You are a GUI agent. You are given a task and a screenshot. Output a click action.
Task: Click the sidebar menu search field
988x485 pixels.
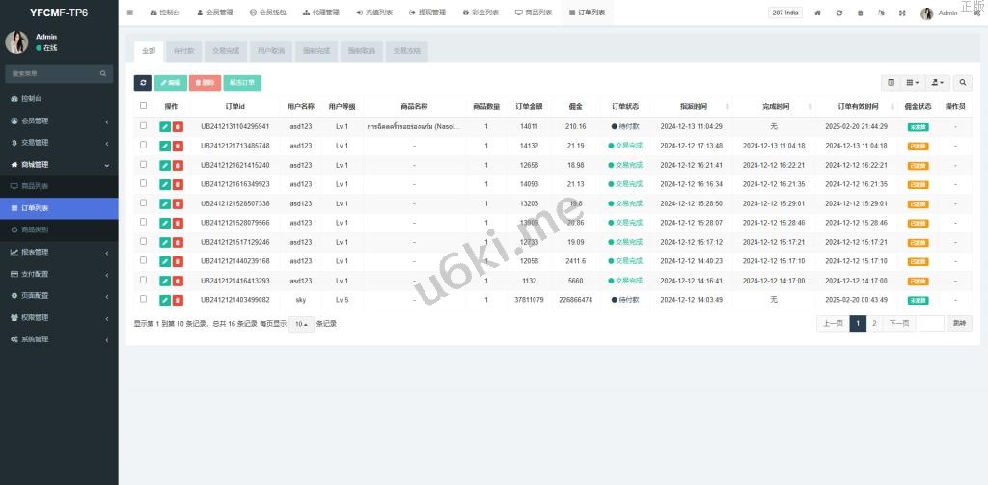[53, 73]
